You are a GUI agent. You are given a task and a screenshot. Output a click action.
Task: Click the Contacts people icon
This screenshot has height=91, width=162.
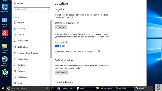click(x=15, y=65)
